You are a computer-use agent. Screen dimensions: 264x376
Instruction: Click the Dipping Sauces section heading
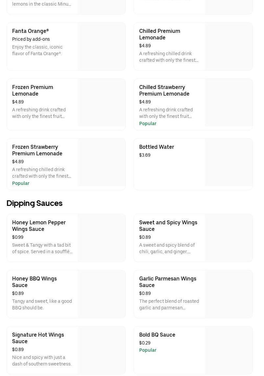click(34, 203)
